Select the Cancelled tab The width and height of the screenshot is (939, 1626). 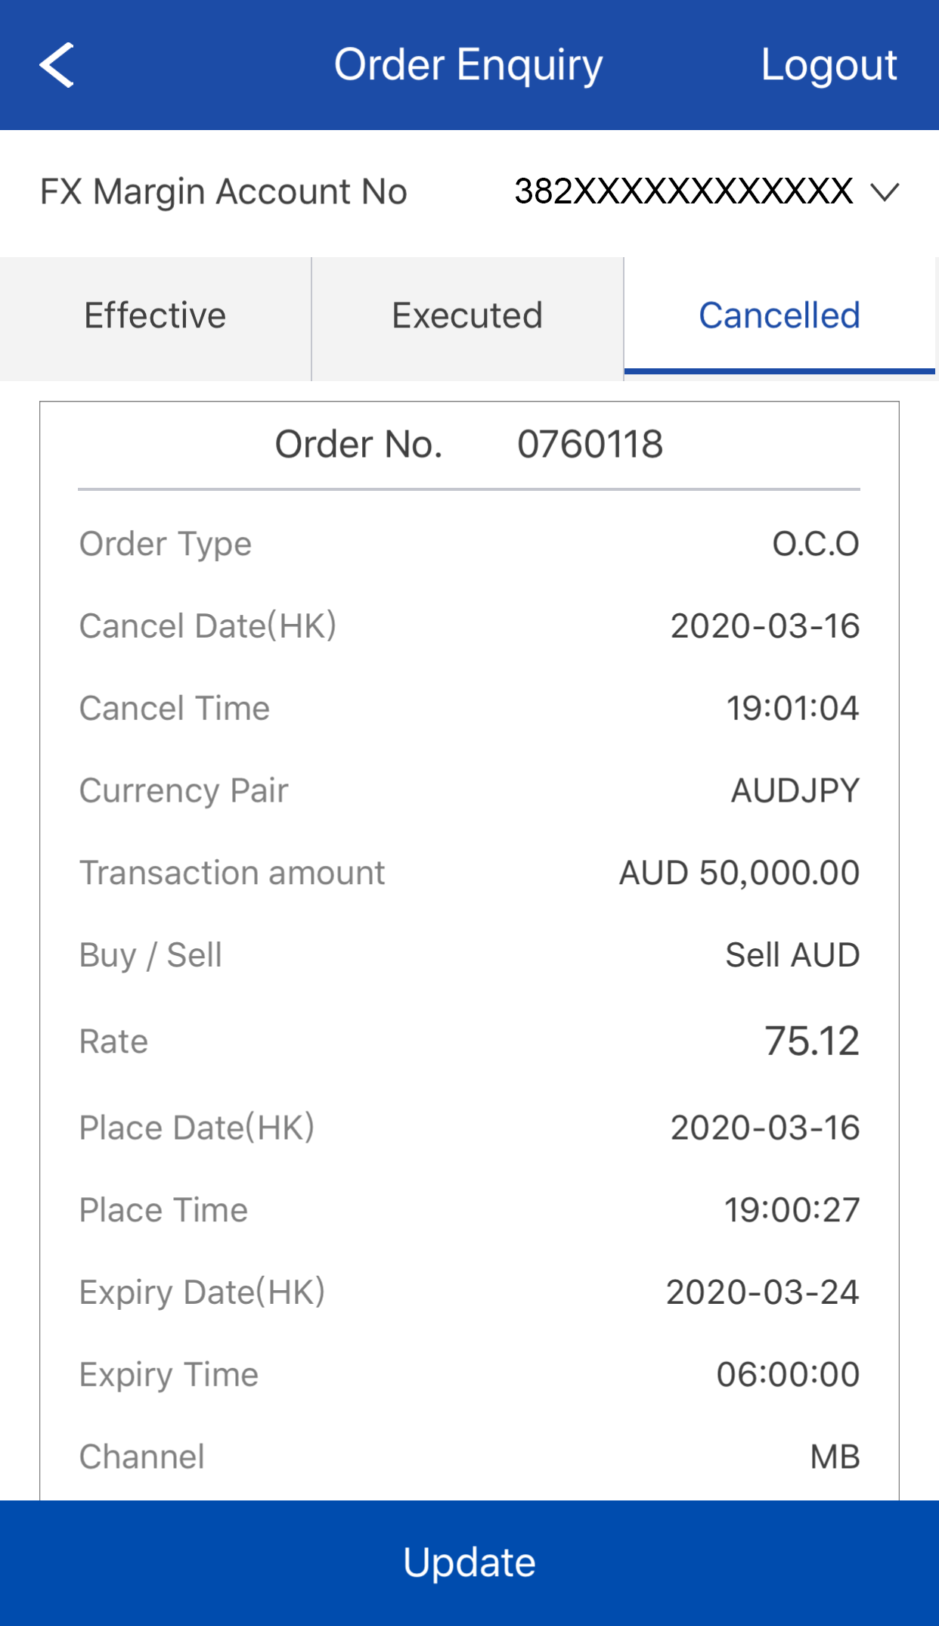pyautogui.click(x=779, y=316)
